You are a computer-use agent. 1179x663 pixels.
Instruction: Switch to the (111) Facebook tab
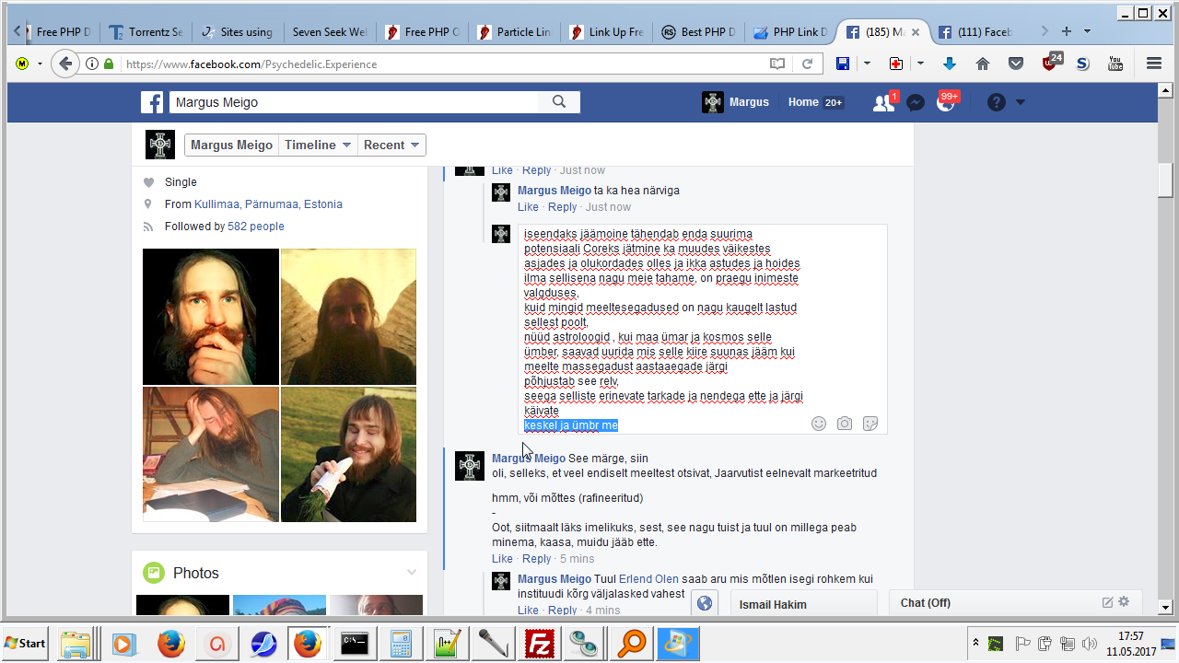(x=975, y=31)
